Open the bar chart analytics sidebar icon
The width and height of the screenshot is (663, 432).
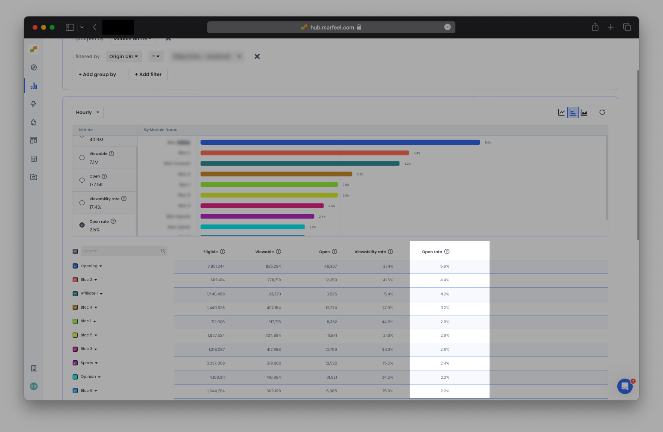(x=33, y=85)
